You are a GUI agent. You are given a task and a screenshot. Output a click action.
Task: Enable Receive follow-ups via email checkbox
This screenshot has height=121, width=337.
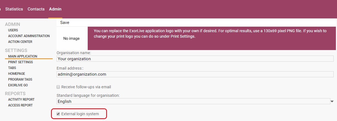(58, 87)
